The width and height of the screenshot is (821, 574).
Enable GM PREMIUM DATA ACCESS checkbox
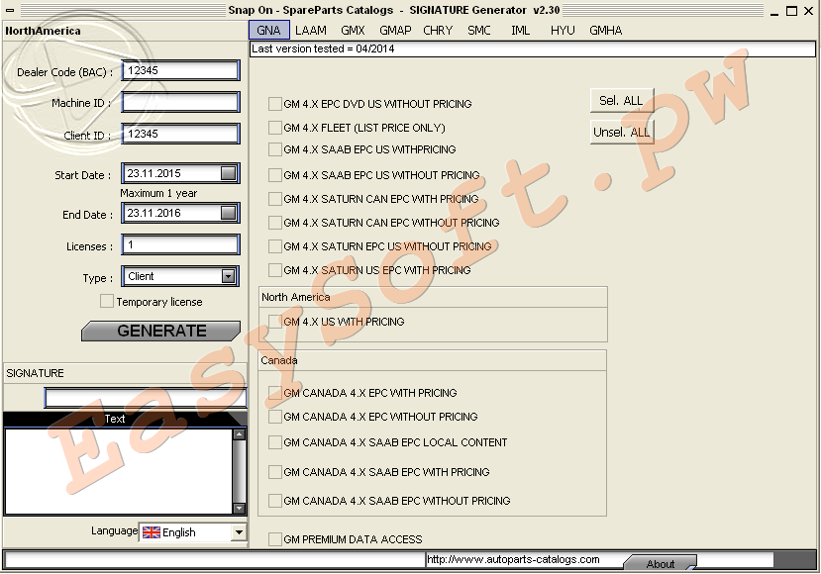tap(275, 539)
